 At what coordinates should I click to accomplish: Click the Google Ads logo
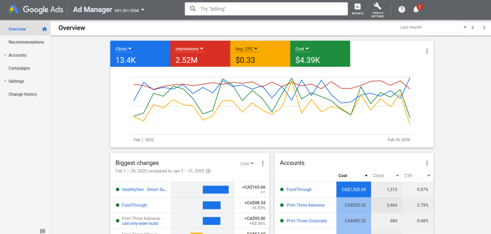(36, 10)
